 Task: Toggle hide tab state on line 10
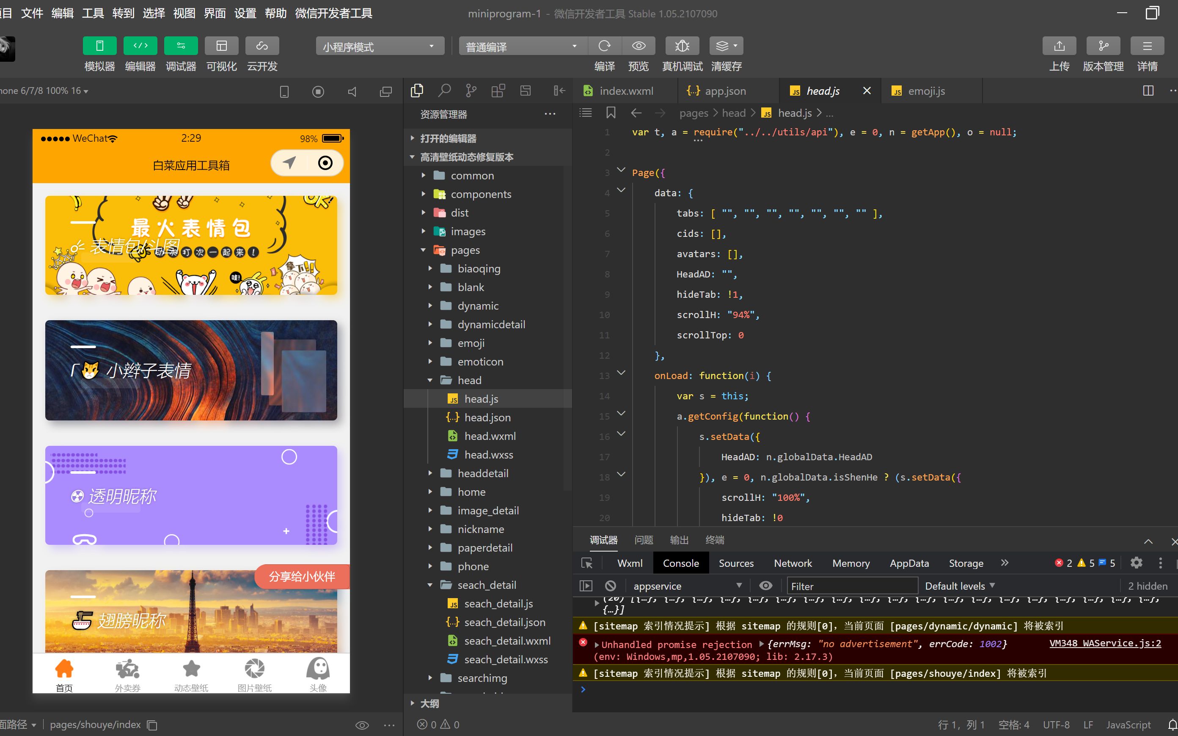[730, 294]
